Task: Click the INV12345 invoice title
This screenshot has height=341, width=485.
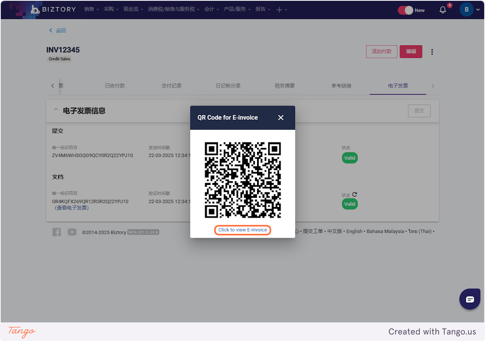Action: click(x=63, y=50)
